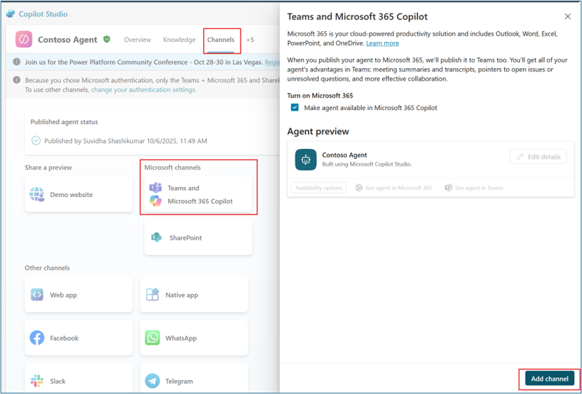
Task: Click the Add channel button
Action: click(549, 378)
